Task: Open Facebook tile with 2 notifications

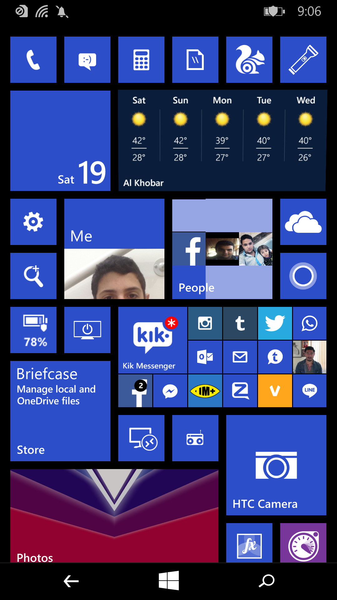Action: click(135, 391)
